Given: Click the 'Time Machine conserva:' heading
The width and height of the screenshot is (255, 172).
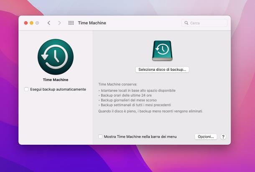Looking at the screenshot, I should (118, 84).
